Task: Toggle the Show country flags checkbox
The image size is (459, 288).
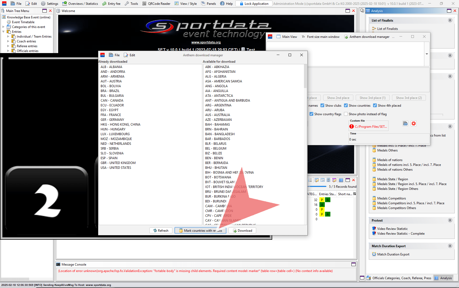Action: [311, 114]
